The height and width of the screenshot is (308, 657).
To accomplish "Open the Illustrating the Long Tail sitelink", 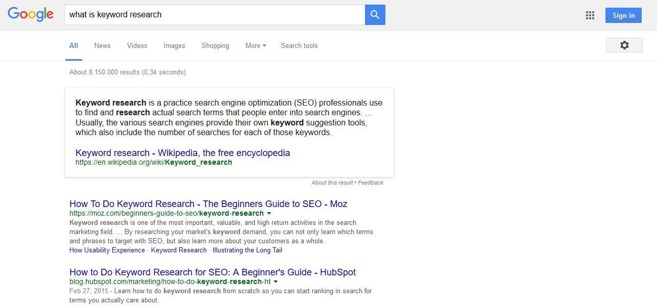I will 248,250.
